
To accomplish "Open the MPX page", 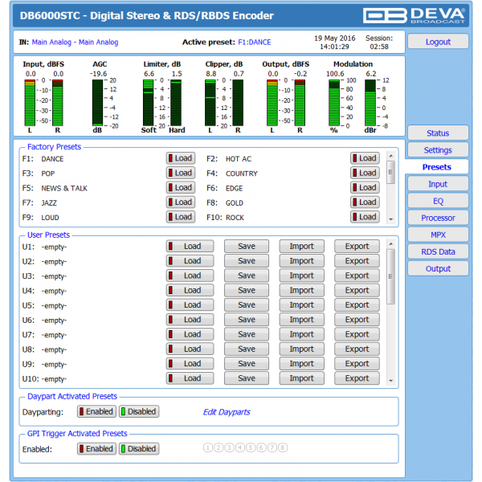I will [438, 235].
